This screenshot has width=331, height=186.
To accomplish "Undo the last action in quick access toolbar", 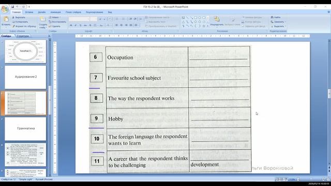I will tap(17, 7).
